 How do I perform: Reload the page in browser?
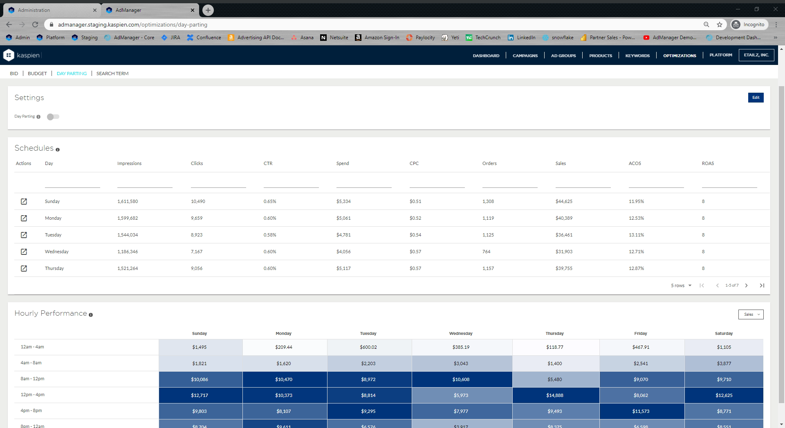[35, 25]
